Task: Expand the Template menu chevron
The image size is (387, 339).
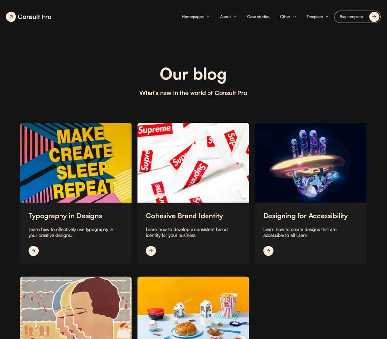Action: point(327,17)
